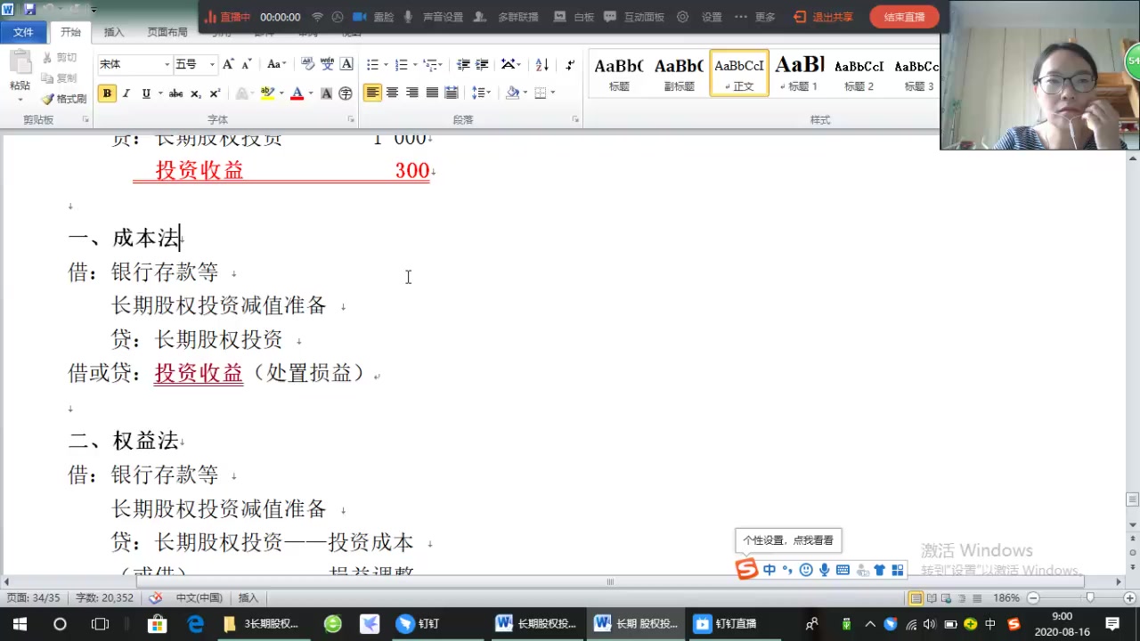
Task: Click the 退出共享 (Exit Sharing) button
Action: pos(823,17)
